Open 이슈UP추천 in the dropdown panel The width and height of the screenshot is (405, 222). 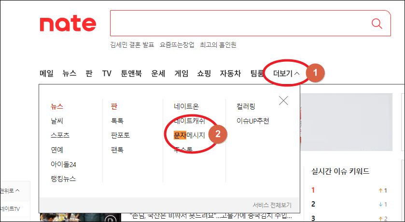point(253,121)
